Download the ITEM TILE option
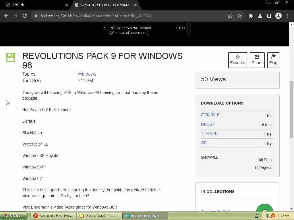Viewport: 294px width, 220px height. [210, 115]
